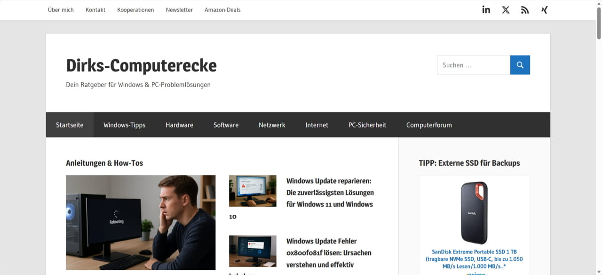Select the Windows-Tipps menu item
Viewport: 602px width, 275px height.
[x=125, y=125]
